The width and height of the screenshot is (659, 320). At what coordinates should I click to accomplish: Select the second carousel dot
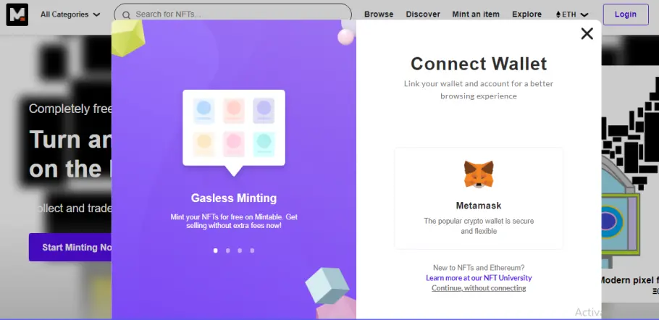[228, 250]
